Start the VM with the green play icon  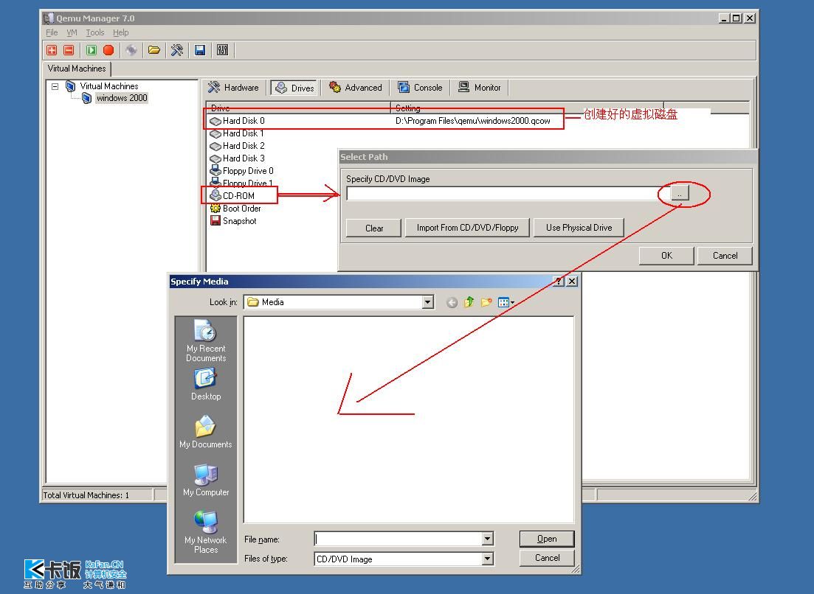click(x=92, y=50)
